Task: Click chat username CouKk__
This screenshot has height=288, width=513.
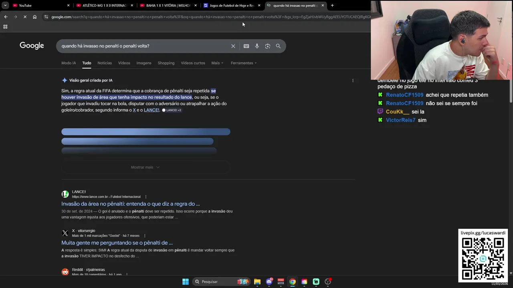Action: [x=398, y=112]
